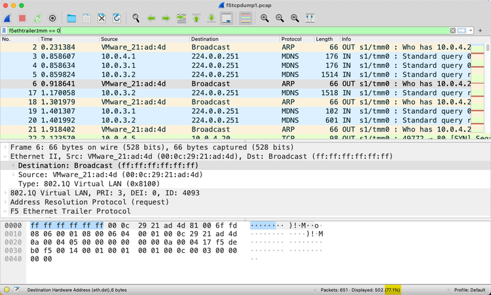
Task: Click Profile: Default in status bar
Action: click(x=469, y=290)
